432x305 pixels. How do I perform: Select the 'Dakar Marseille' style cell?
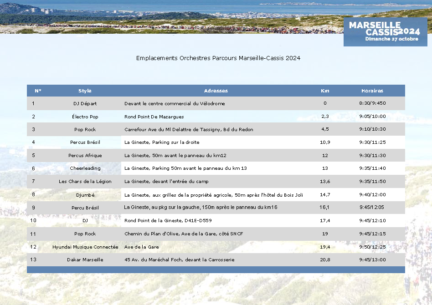85,259
